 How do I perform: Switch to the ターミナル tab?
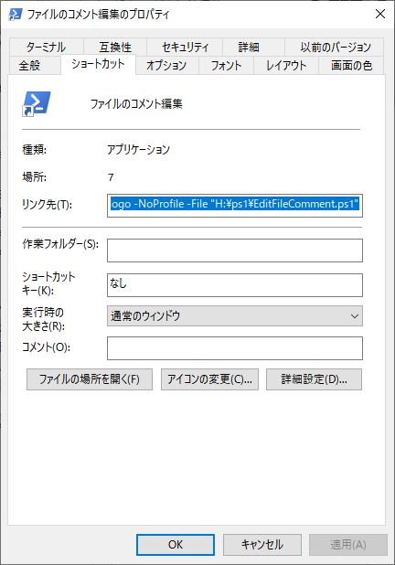click(x=46, y=47)
